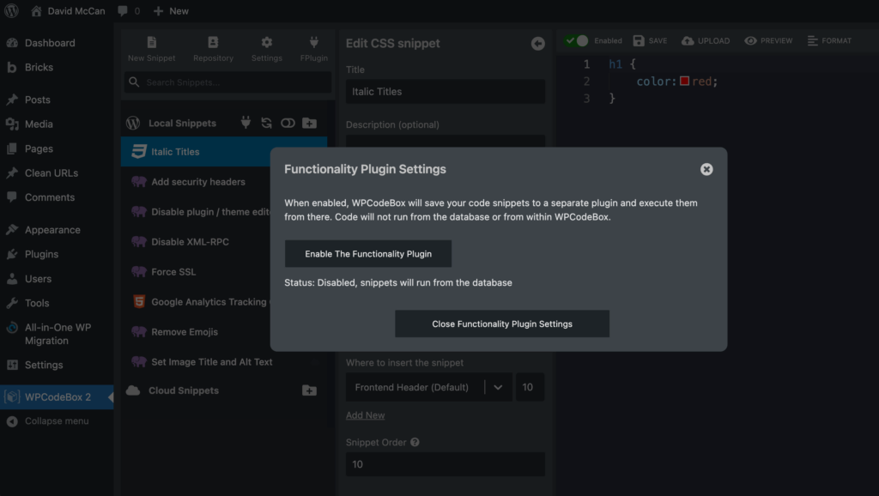879x496 pixels.
Task: Close Functionality Plugin Settings
Action: (x=501, y=324)
